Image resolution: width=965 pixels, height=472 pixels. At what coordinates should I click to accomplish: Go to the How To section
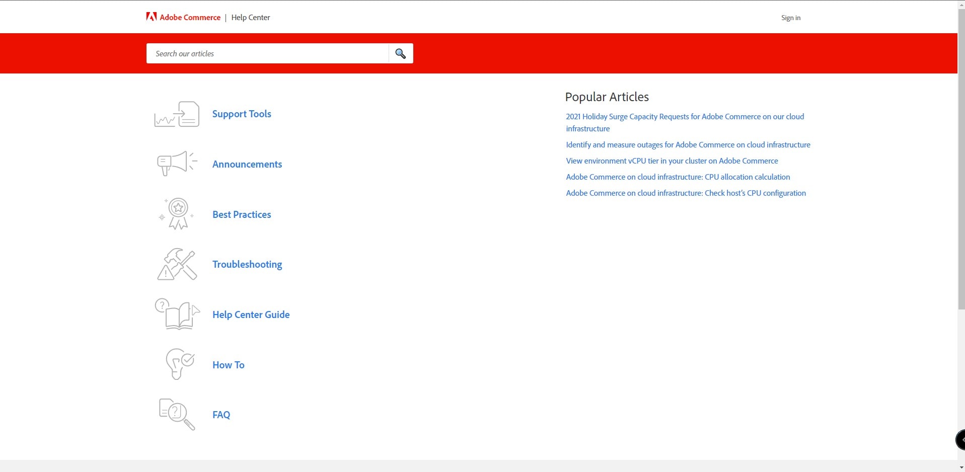[229, 365]
